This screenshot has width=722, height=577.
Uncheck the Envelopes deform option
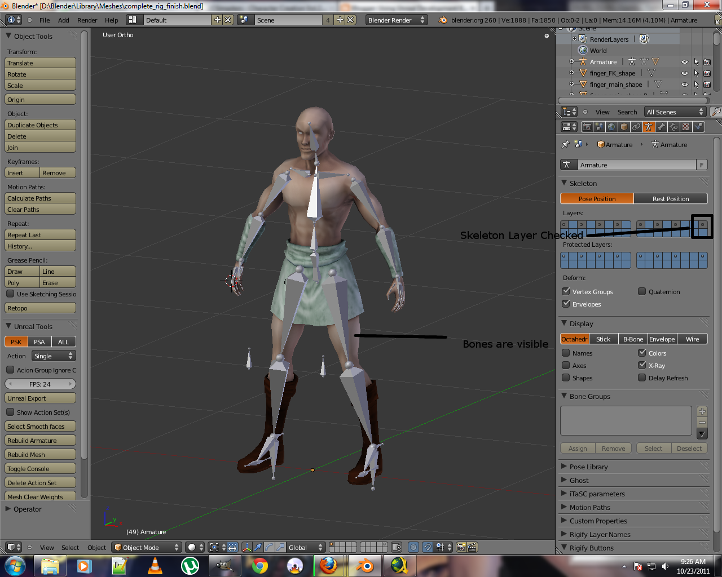tap(566, 304)
